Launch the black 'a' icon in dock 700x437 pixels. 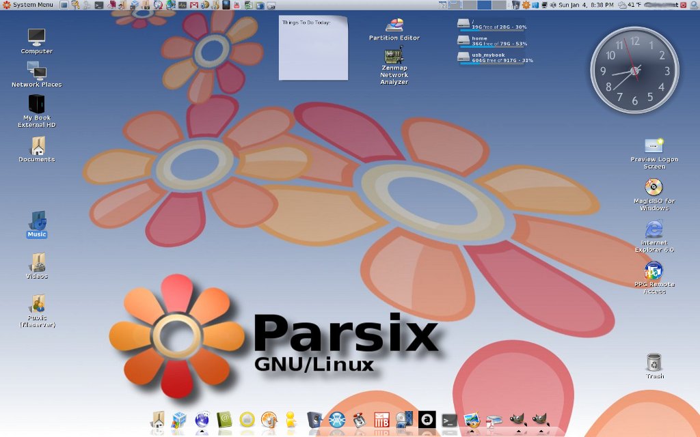pyautogui.click(x=427, y=420)
